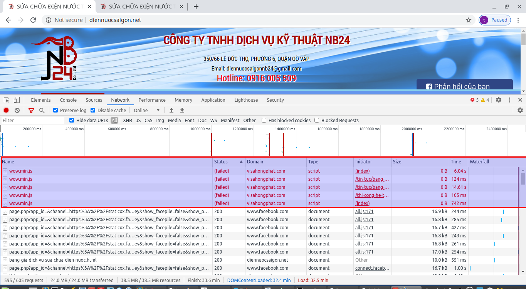Open the network search magnifier icon
This screenshot has width=526, height=289.
click(42, 110)
